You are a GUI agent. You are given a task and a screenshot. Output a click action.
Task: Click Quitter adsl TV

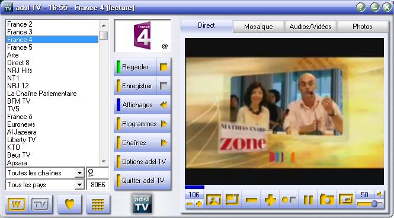point(142,181)
